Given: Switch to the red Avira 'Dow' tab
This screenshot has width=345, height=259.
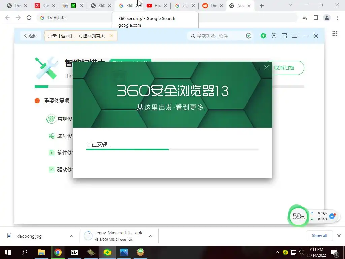Looking at the screenshot, I should coord(45,6).
